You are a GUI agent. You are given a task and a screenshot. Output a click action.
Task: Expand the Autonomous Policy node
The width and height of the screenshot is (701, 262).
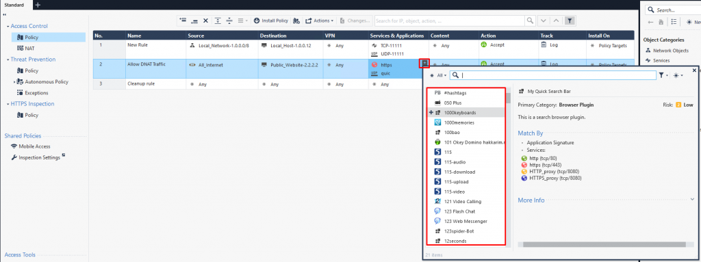pos(14,82)
